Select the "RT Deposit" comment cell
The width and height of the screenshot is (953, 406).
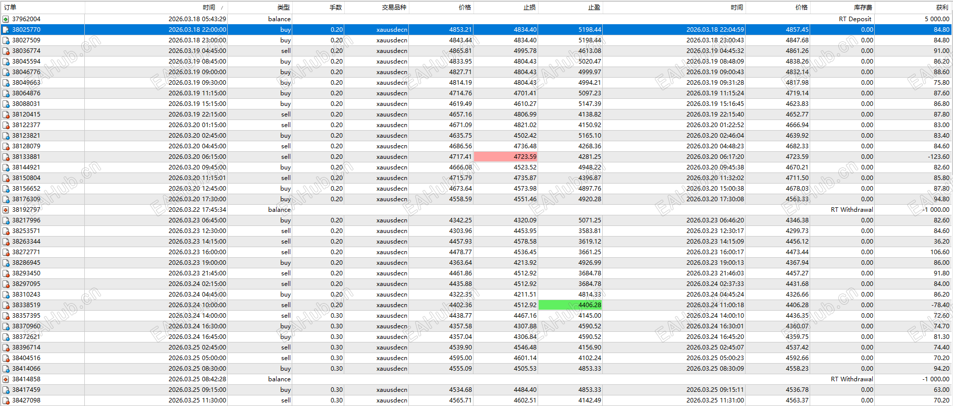pos(855,19)
